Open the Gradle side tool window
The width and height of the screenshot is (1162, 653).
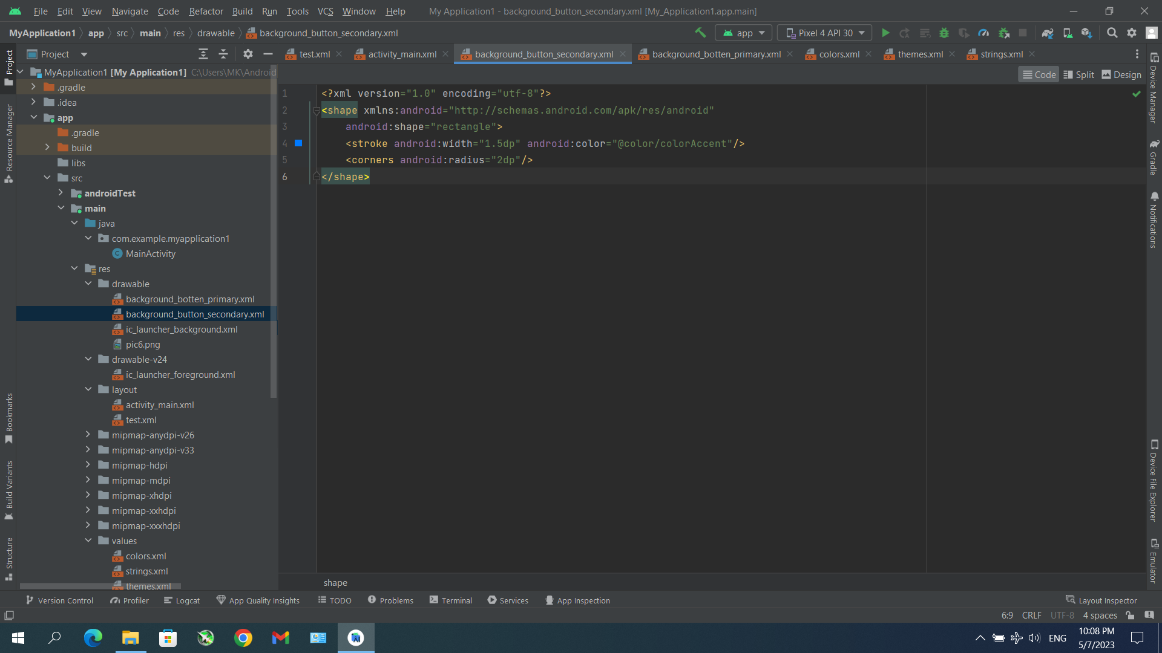click(x=1154, y=157)
